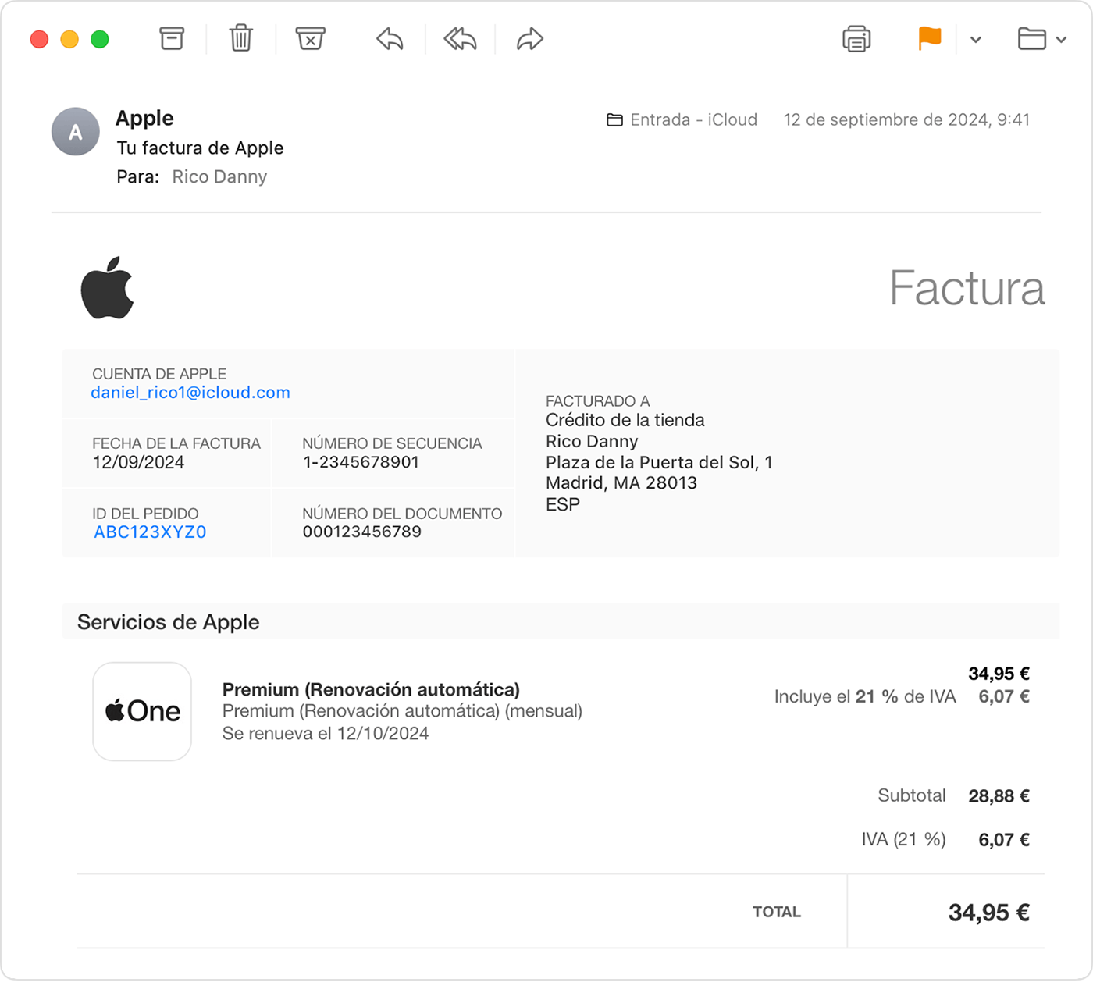Open the flag color dropdown arrow

pyautogui.click(x=976, y=39)
